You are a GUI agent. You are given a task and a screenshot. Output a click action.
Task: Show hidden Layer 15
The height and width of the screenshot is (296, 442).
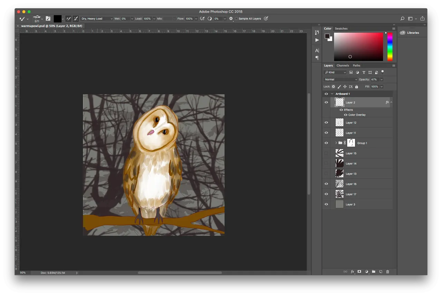pyautogui.click(x=326, y=153)
